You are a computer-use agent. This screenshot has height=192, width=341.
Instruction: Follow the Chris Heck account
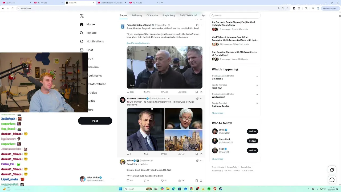pyautogui.click(x=253, y=141)
